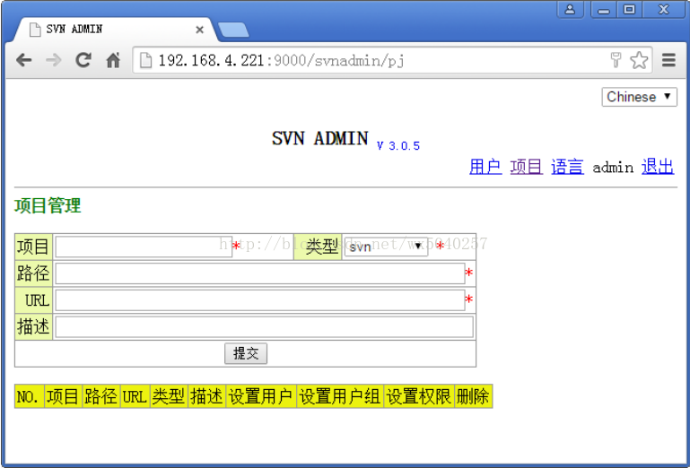Click the browser forward arrow
The image size is (690, 468).
tap(54, 60)
